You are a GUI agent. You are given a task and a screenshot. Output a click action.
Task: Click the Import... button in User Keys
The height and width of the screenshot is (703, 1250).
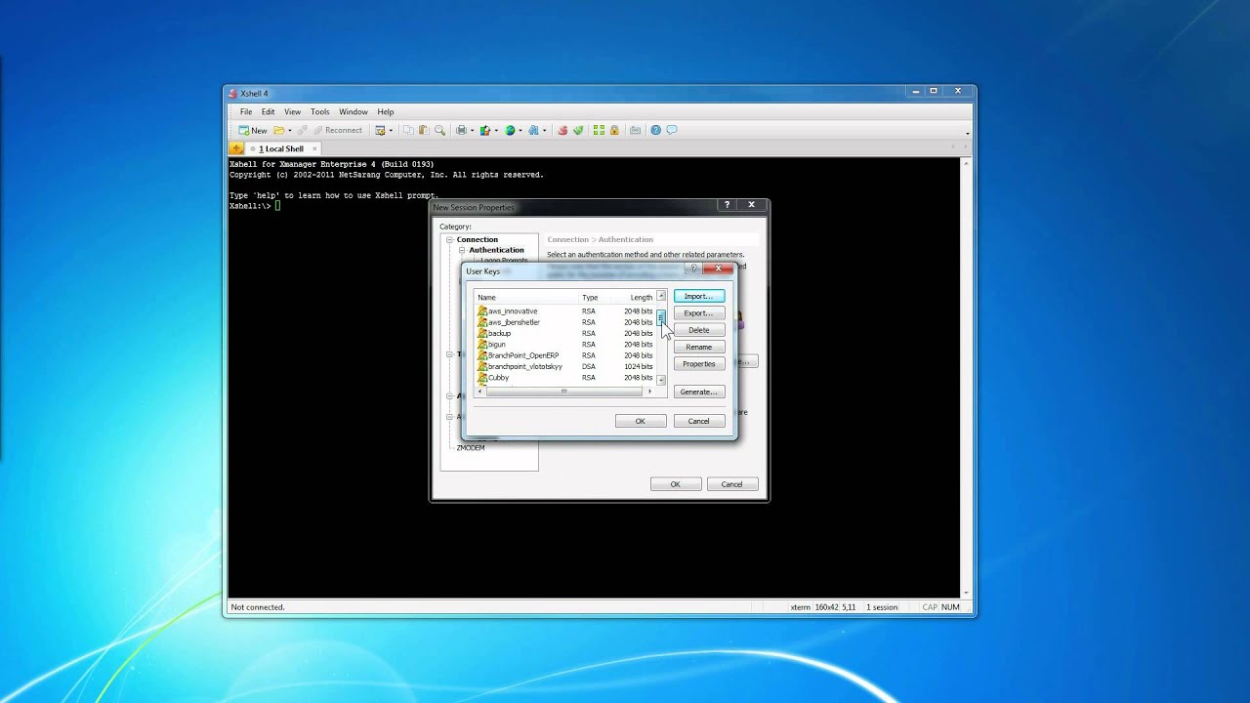pos(699,296)
